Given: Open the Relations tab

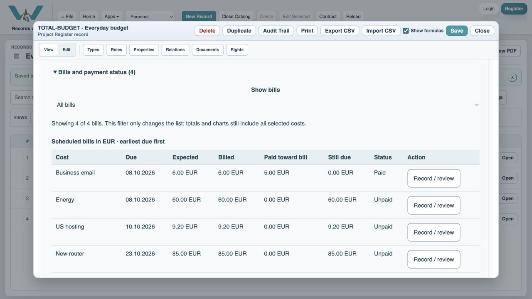Looking at the screenshot, I should click(x=175, y=50).
